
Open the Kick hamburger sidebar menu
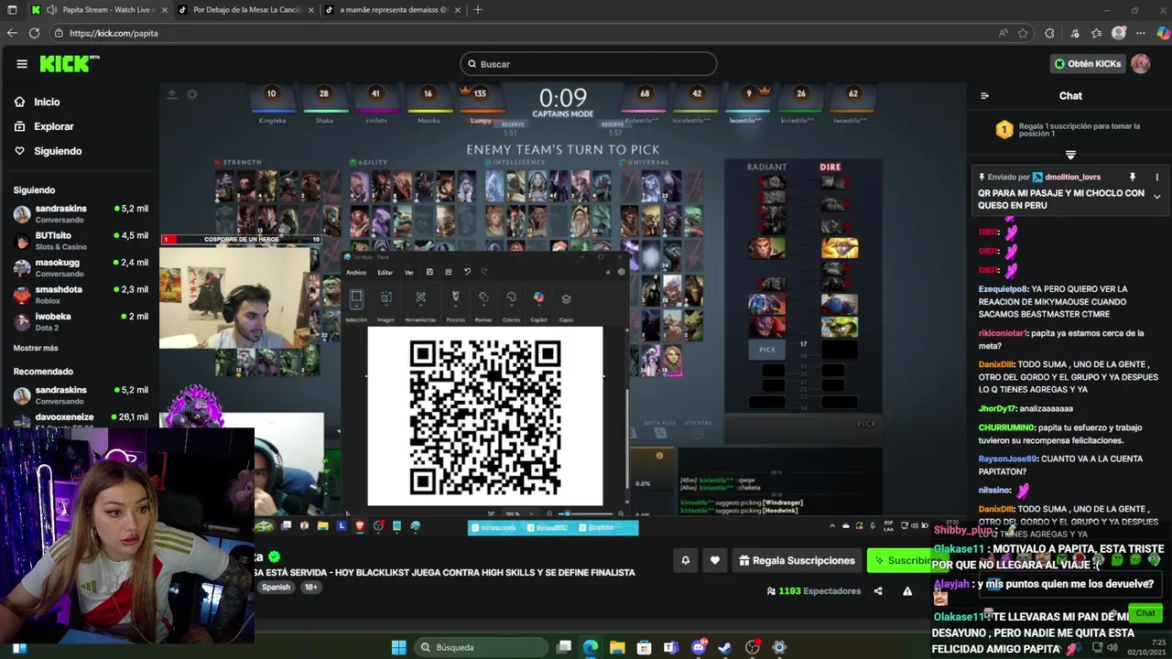22,64
